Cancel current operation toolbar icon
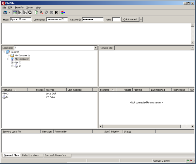This screenshot has width=196, height=164. pyautogui.click(x=46, y=12)
